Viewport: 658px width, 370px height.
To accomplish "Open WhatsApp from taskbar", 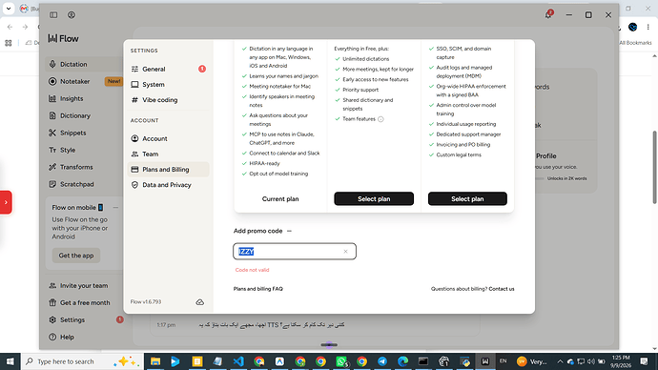I will (x=341, y=361).
